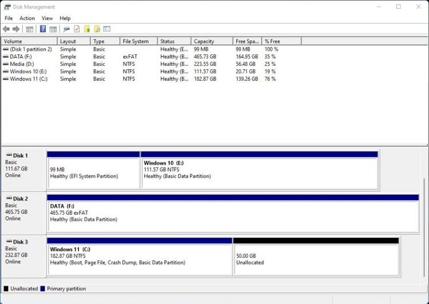Sort by the Capacity column header

[212, 41]
